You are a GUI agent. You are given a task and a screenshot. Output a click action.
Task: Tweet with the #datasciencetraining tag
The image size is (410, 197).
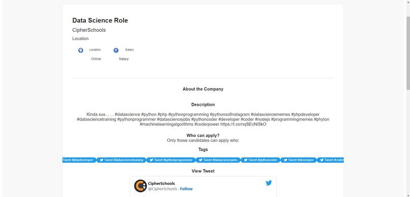[x=122, y=160]
